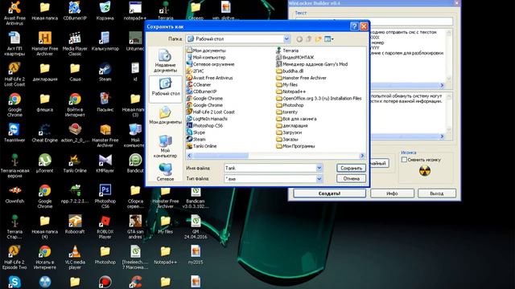Click the ROBLOX Player desktop icon
The height and width of the screenshot is (289, 515).
pyautogui.click(x=105, y=226)
